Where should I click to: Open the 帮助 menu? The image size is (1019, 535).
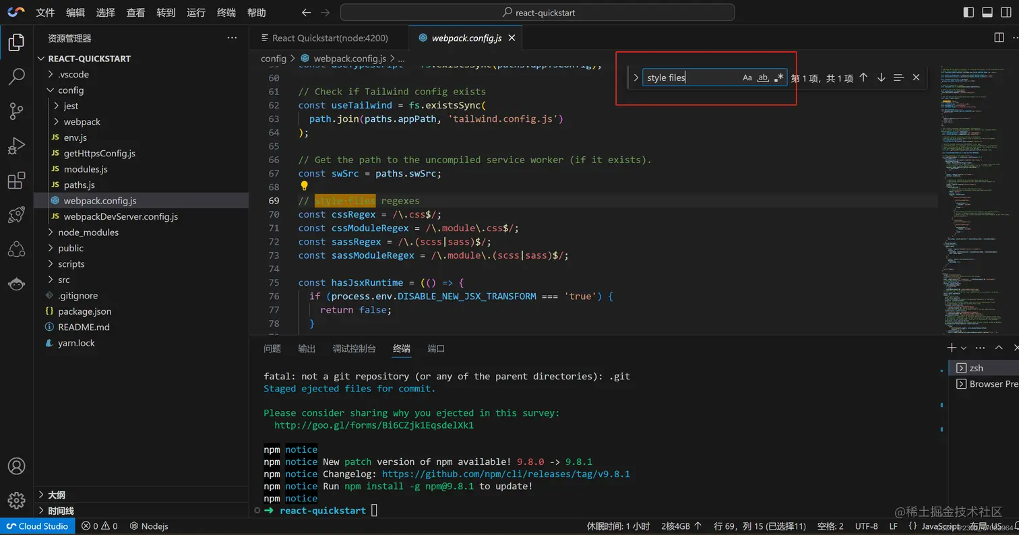pyautogui.click(x=256, y=13)
